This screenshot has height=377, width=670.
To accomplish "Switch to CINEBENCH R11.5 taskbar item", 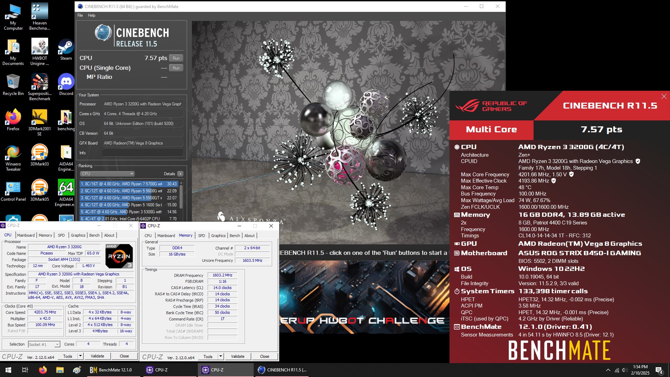I will pyautogui.click(x=283, y=370).
